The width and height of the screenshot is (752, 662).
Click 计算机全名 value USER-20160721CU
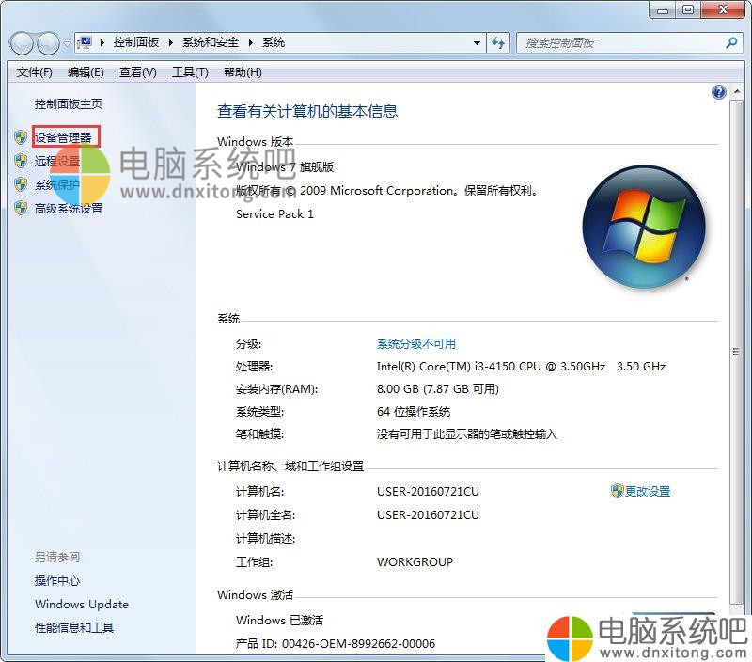point(428,514)
